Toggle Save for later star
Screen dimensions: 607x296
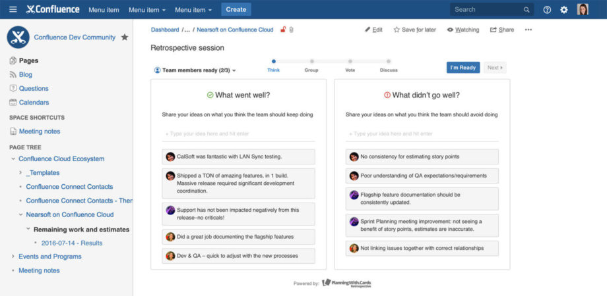coord(414,30)
